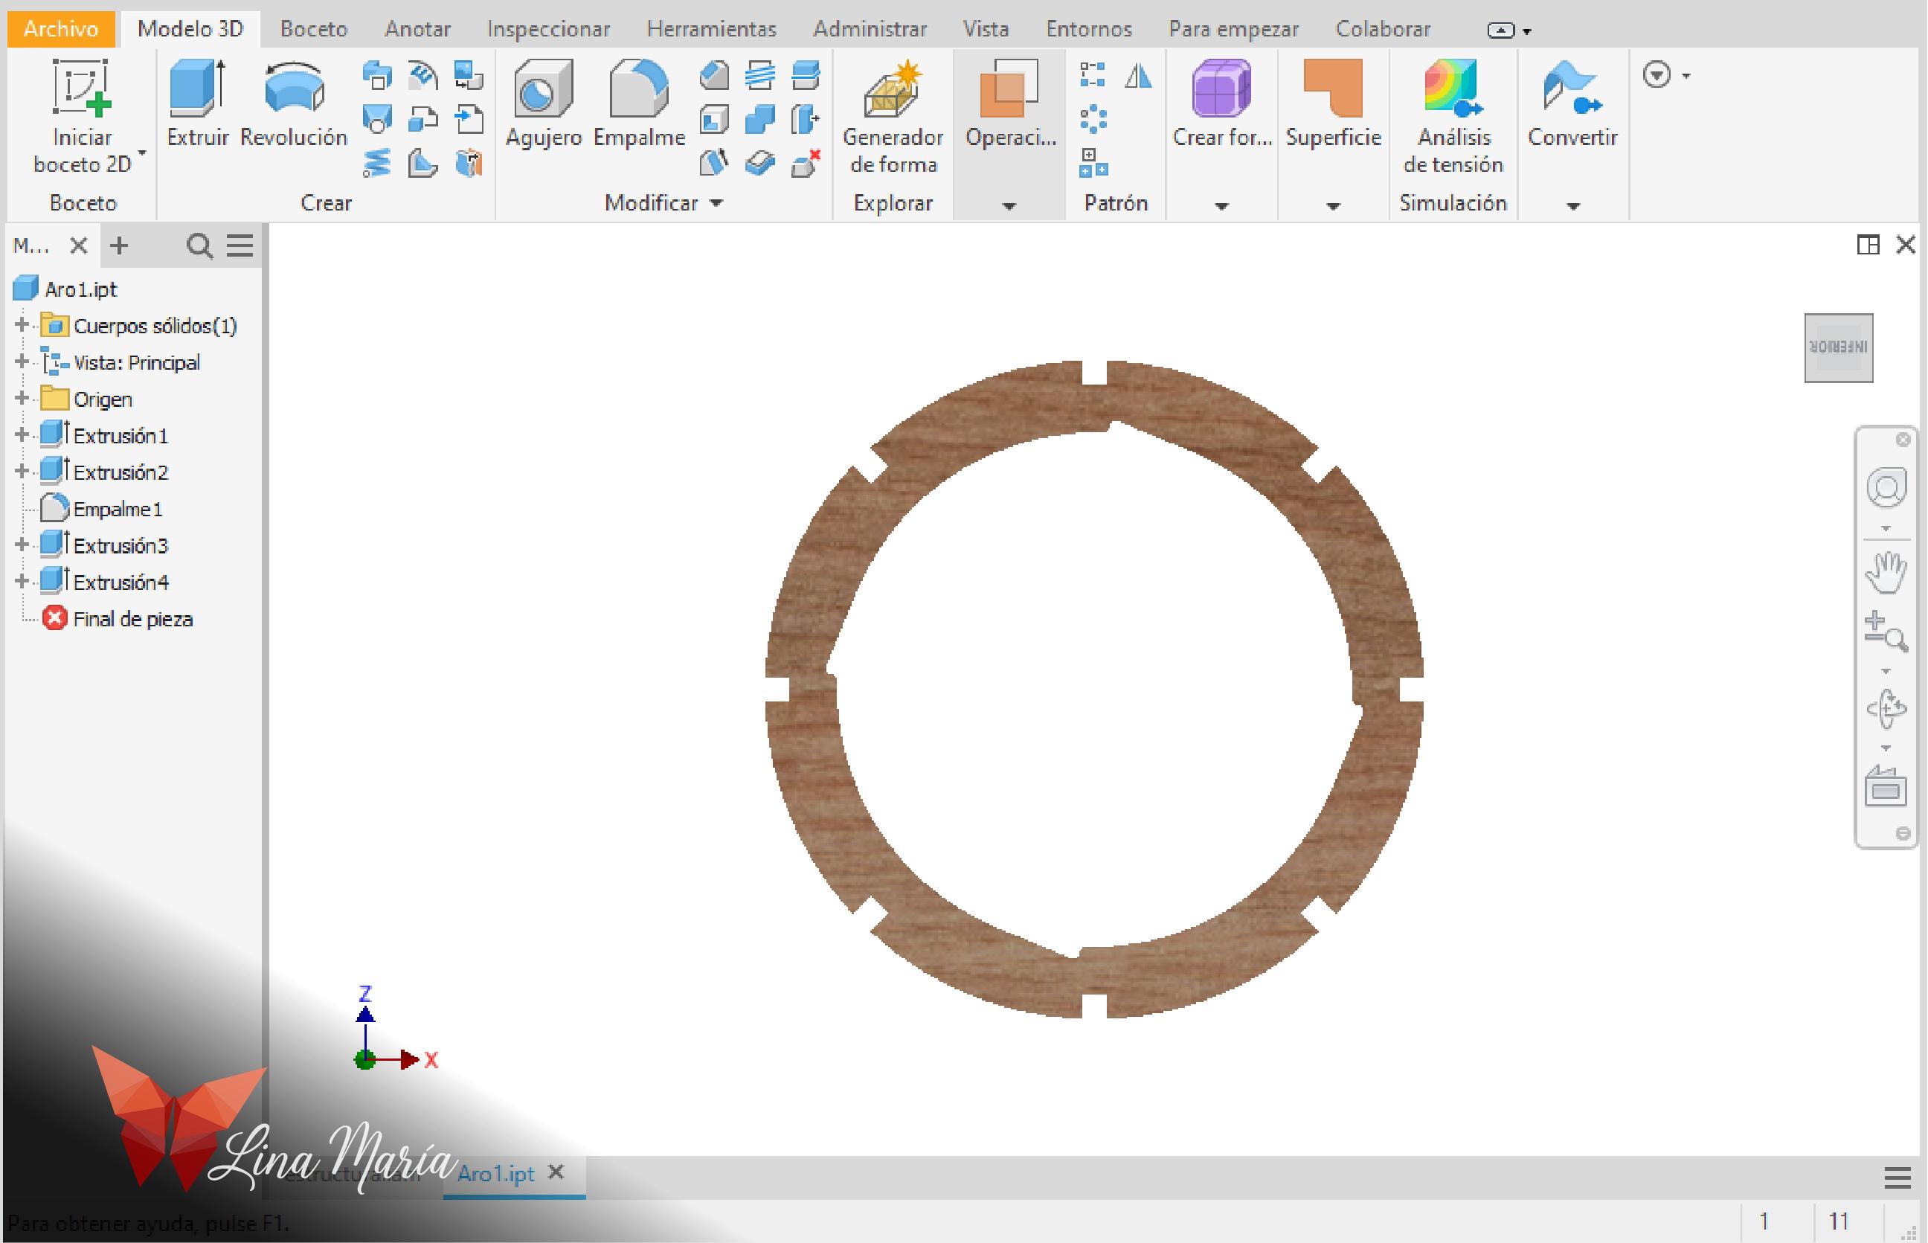1928x1243 pixels.
Task: Switch to the Herramientas tab
Action: pyautogui.click(x=712, y=29)
